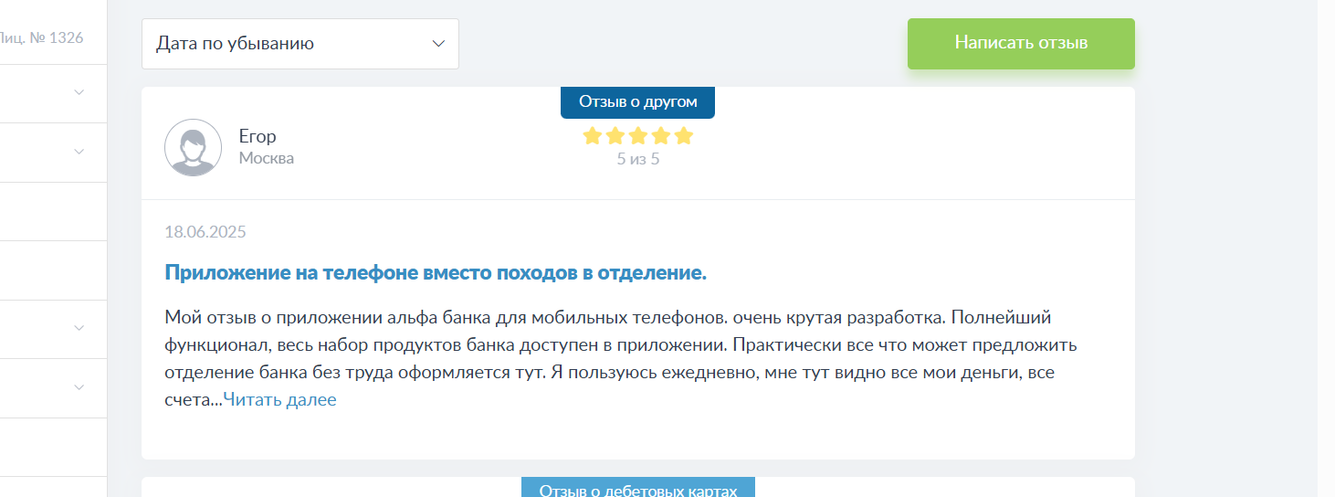Screen dimensions: 1335x497
Task: Click the review body text starting 'Мой отзыв о приложении'
Action: (x=622, y=359)
